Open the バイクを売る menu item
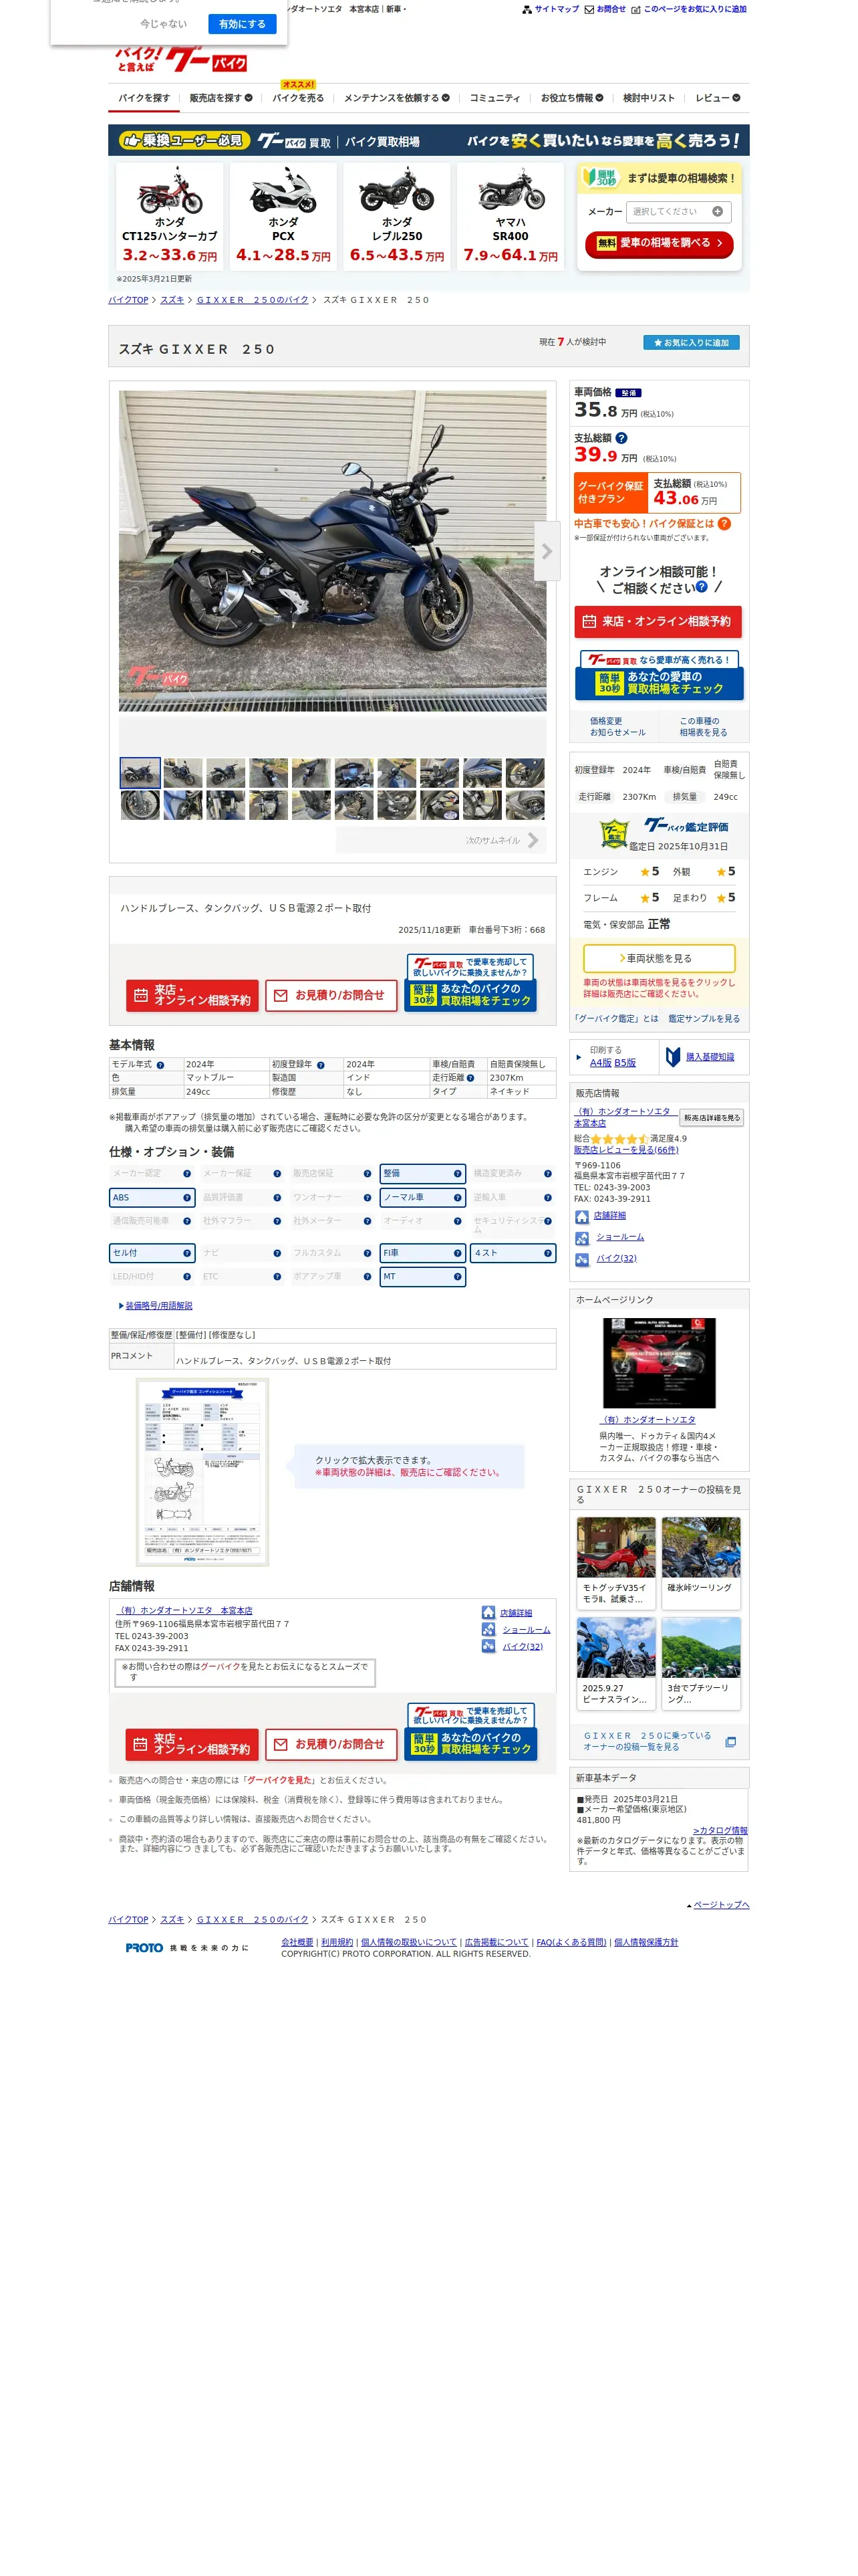This screenshot has height=2576, width=858. point(297,98)
